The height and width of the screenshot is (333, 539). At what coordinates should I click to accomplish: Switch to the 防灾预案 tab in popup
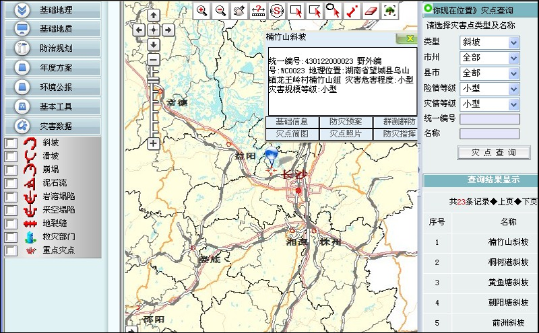click(346, 122)
